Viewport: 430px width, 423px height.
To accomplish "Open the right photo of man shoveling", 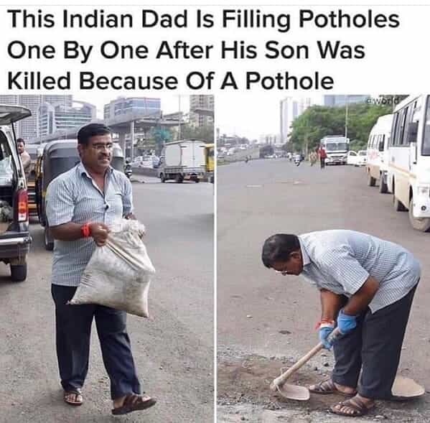I will pyautogui.click(x=324, y=259).
